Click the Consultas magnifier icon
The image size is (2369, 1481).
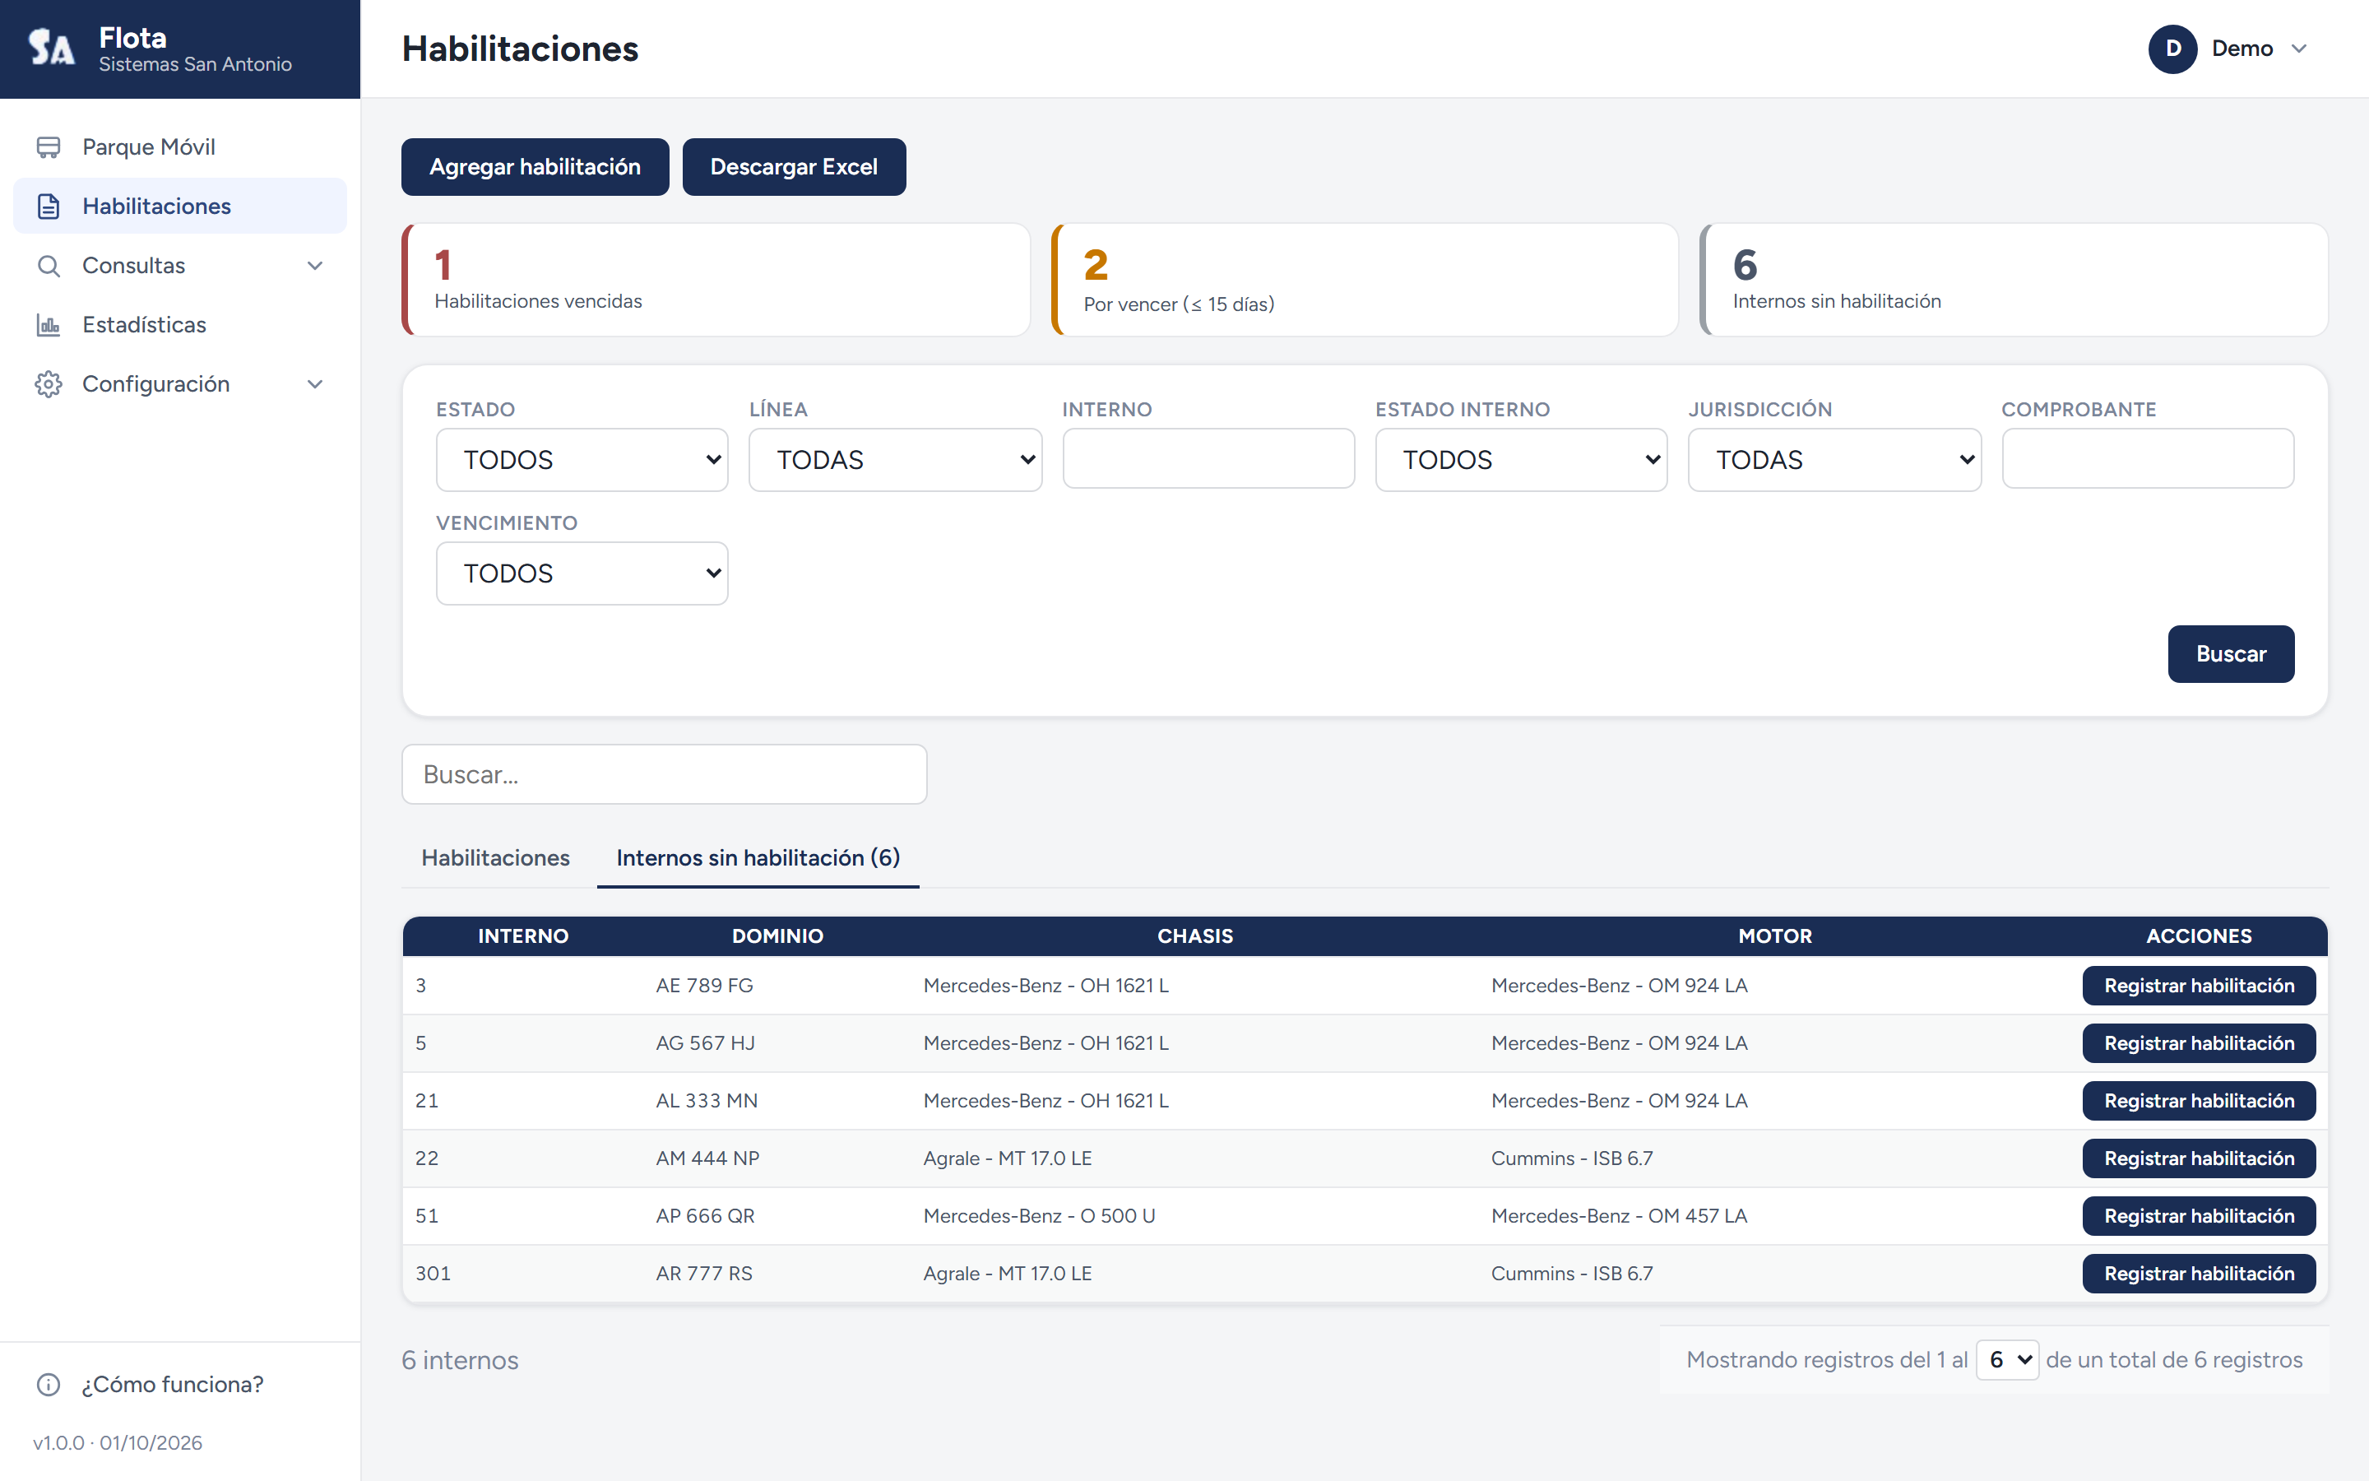48,266
